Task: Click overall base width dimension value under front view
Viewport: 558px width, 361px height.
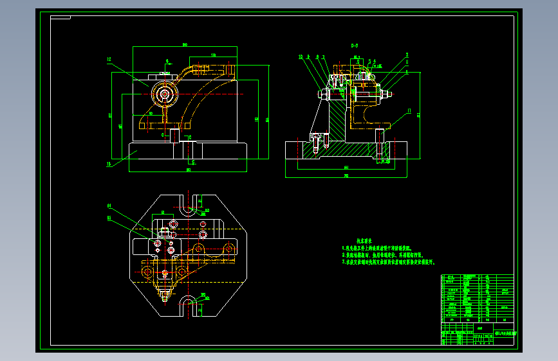Action: point(189,170)
